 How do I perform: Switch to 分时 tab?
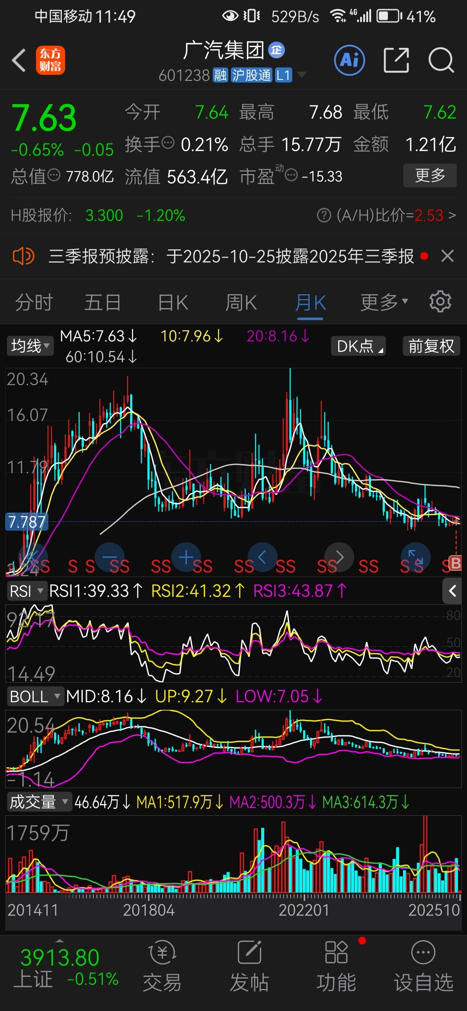tap(34, 302)
